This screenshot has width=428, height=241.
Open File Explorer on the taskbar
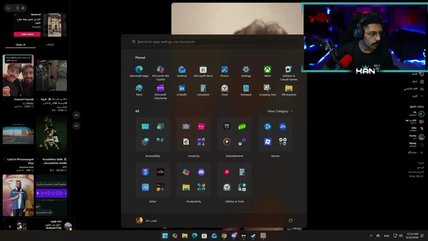[185, 236]
